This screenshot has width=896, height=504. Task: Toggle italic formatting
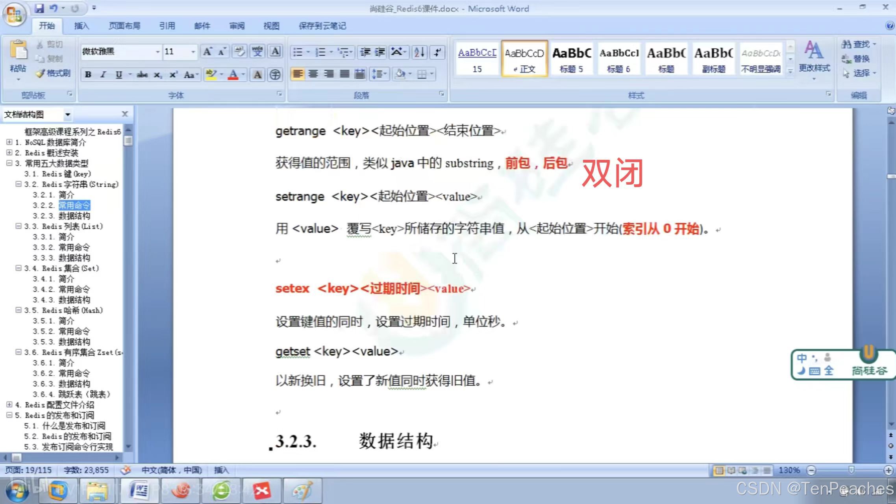(103, 75)
